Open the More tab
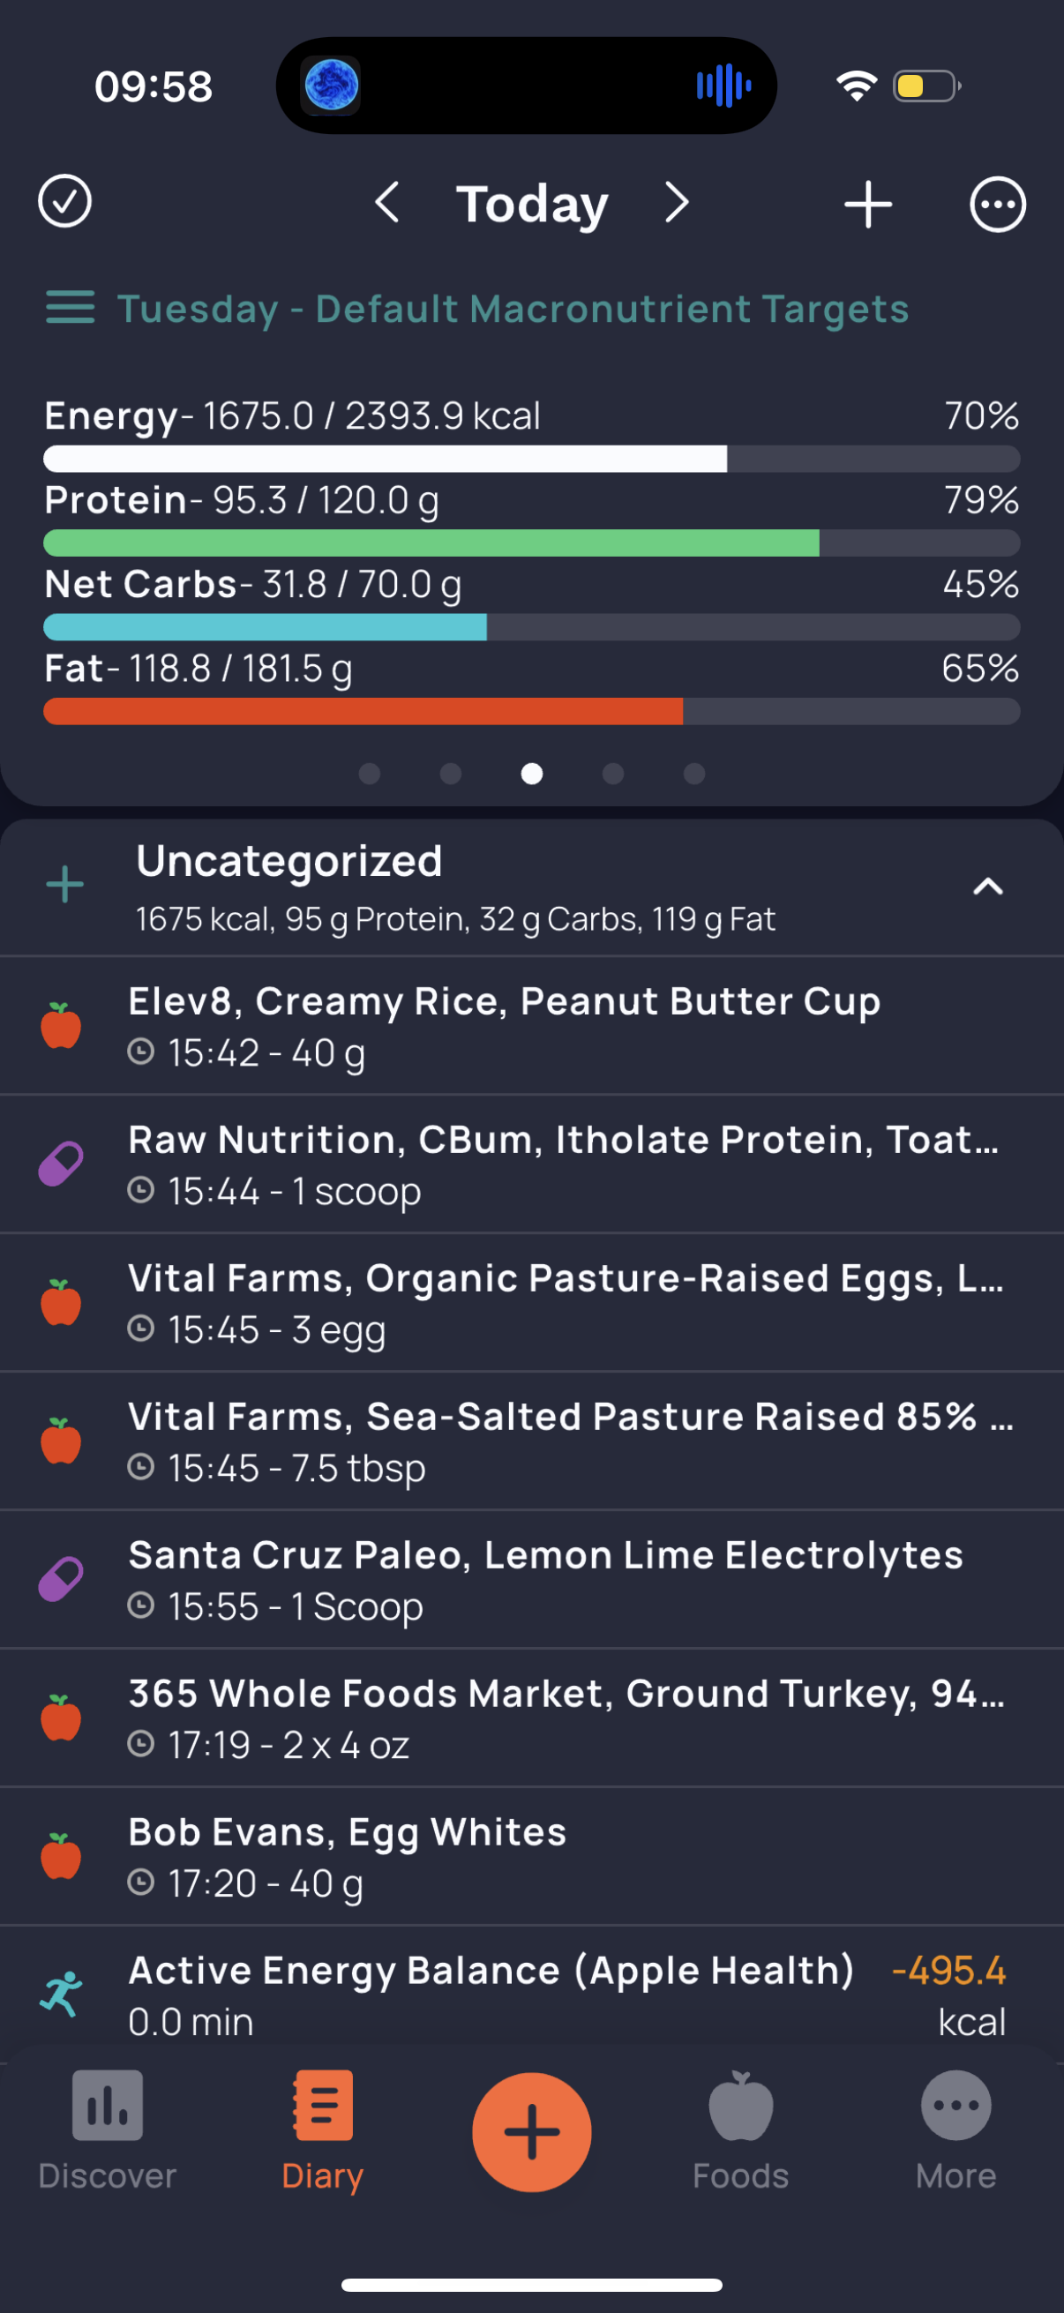Image resolution: width=1064 pixels, height=2313 pixels. click(955, 2130)
